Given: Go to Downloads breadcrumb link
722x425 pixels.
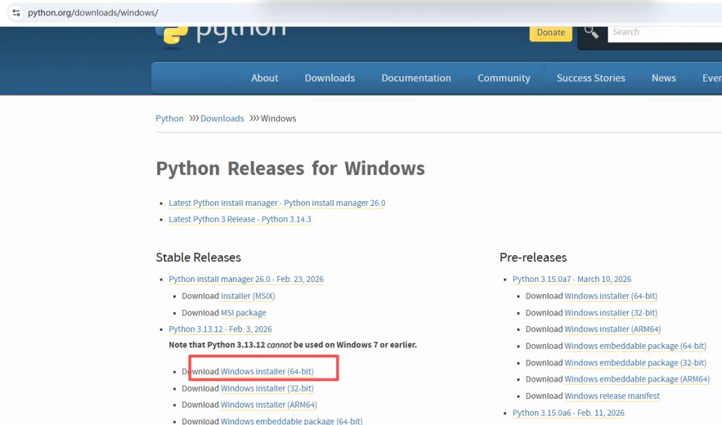Looking at the screenshot, I should tap(222, 118).
